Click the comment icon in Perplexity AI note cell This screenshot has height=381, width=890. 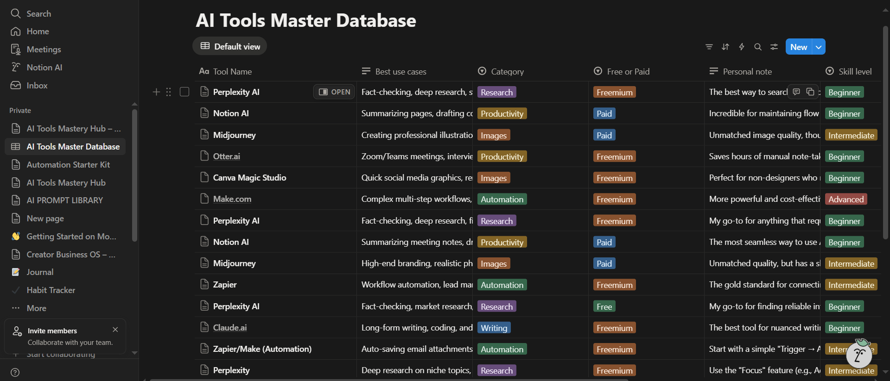(796, 92)
